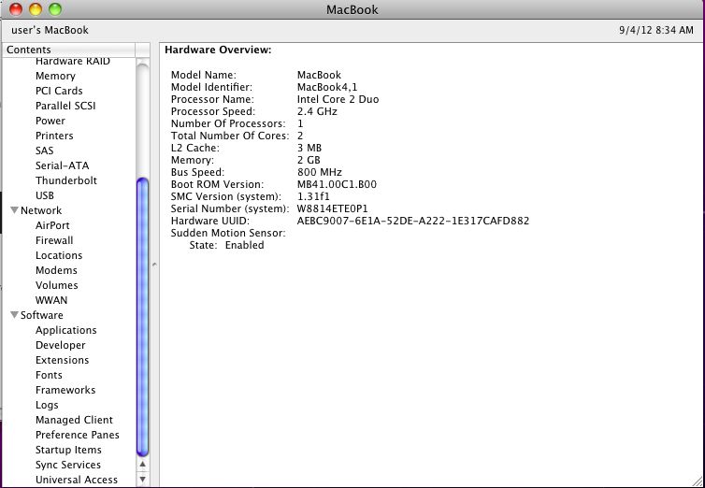This screenshot has width=705, height=488.
Task: Close the MacBook window with red button
Action: pyautogui.click(x=16, y=9)
